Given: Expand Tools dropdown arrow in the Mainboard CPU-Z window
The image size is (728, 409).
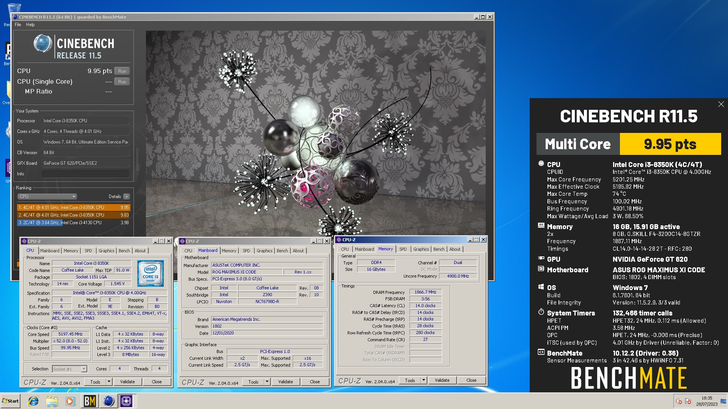Looking at the screenshot, I should pyautogui.click(x=267, y=382).
